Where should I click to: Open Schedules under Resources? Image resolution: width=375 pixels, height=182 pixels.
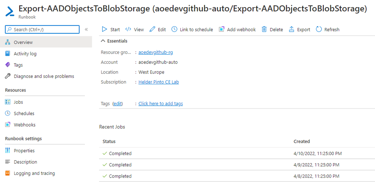(24, 113)
